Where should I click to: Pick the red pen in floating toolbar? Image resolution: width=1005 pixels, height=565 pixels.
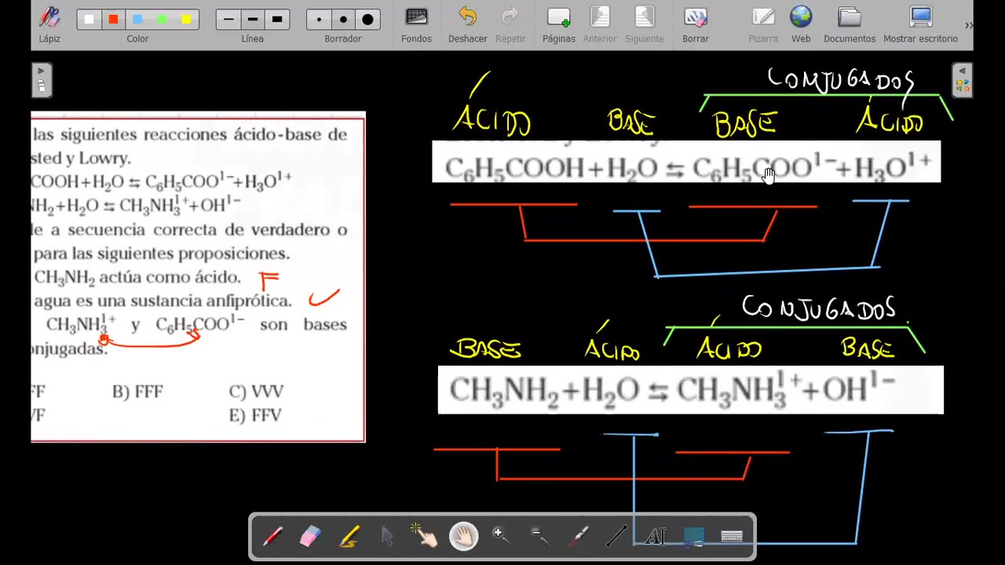(272, 537)
